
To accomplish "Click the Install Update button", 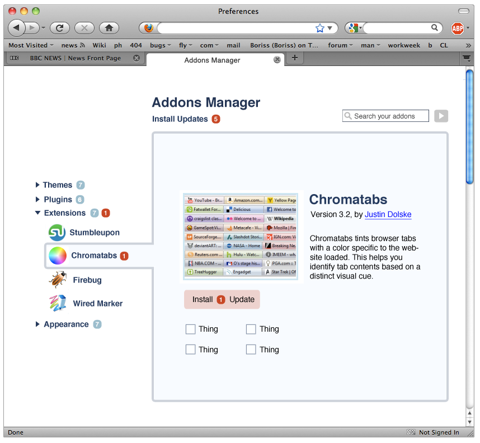I will pyautogui.click(x=222, y=299).
